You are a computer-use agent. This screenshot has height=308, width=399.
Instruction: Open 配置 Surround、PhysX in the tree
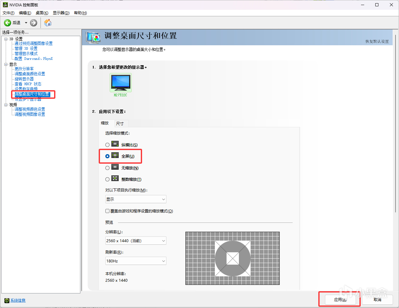pos(34,59)
